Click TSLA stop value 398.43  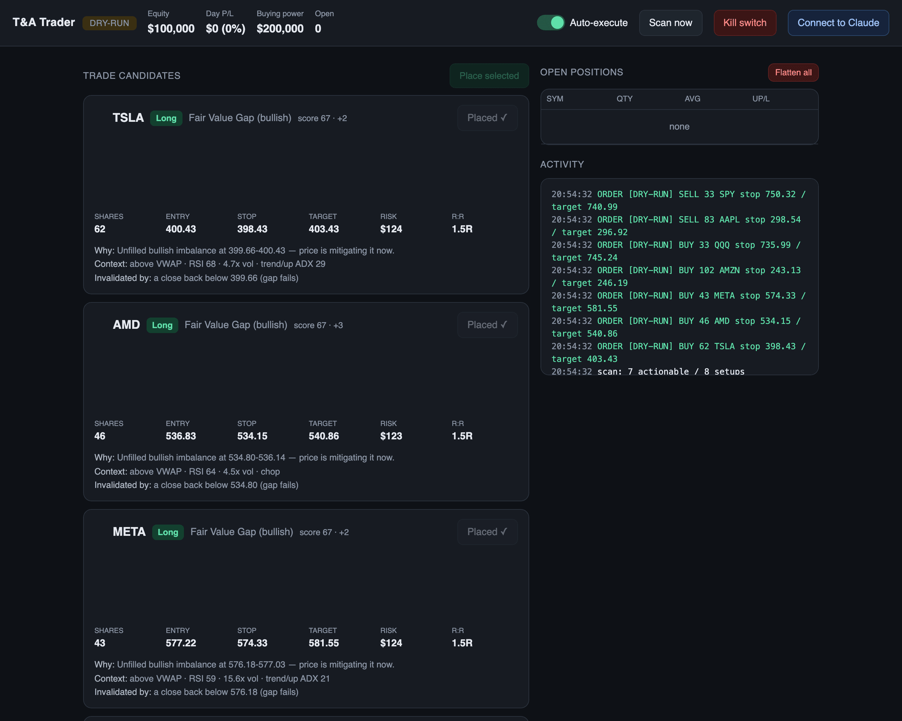point(252,229)
